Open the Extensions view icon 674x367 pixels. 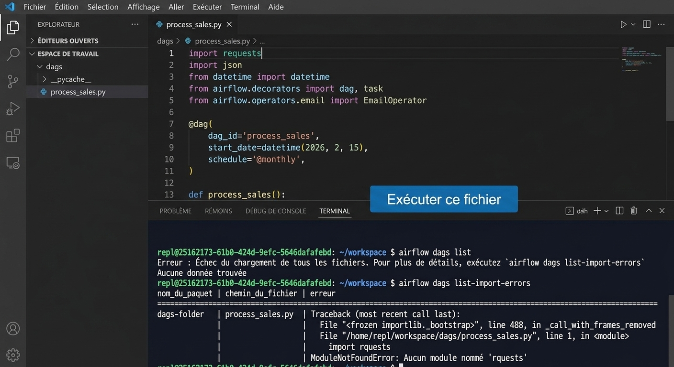(13, 136)
